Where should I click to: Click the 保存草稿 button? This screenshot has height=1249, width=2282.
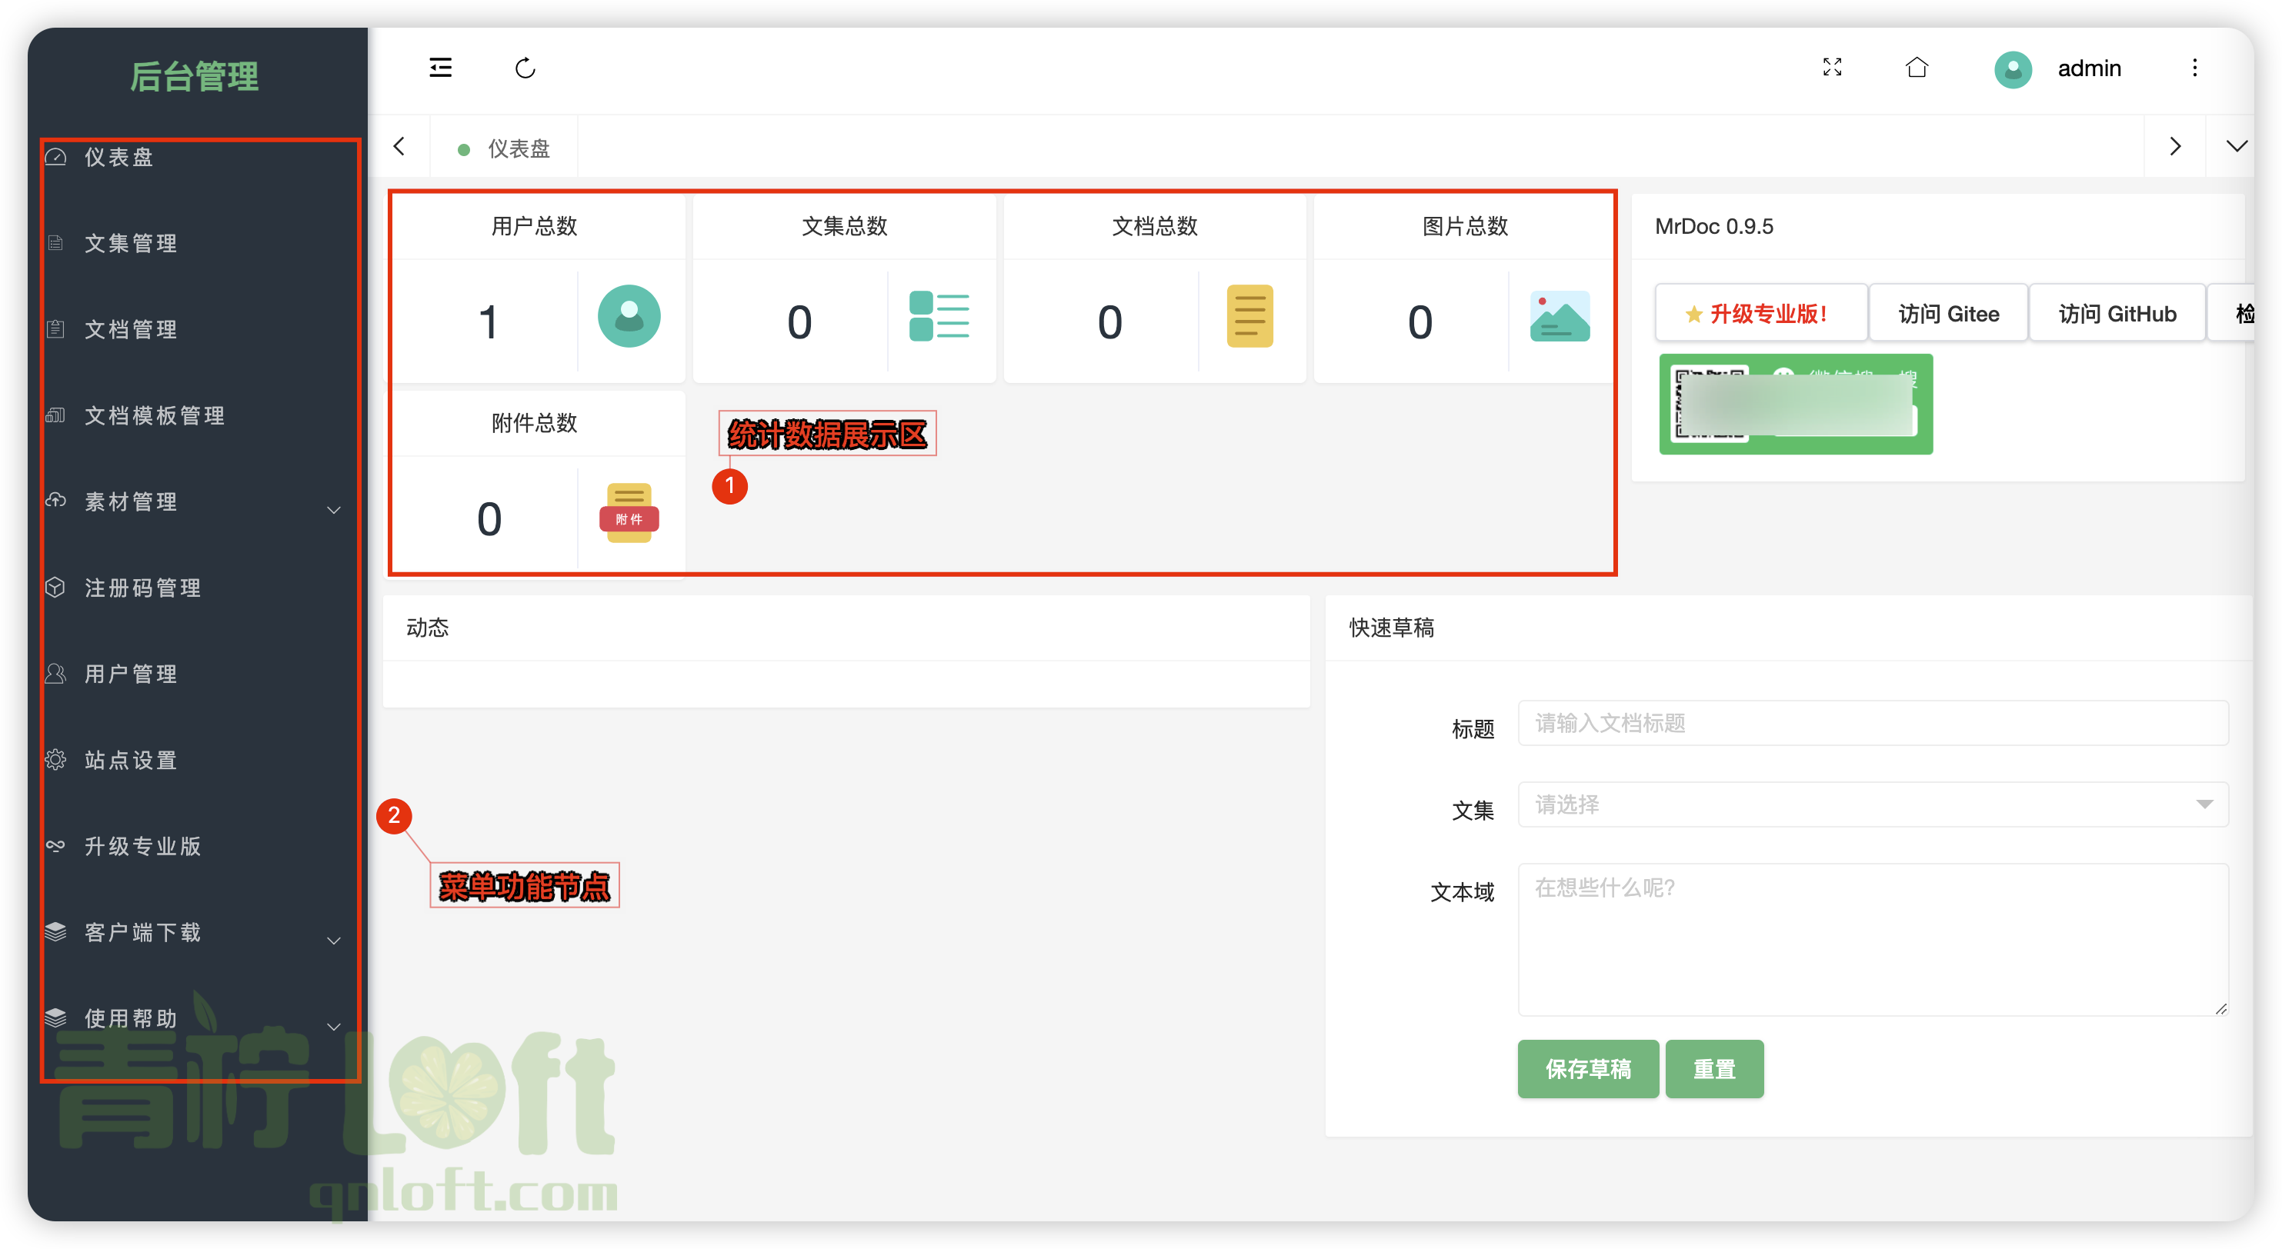(1587, 1069)
